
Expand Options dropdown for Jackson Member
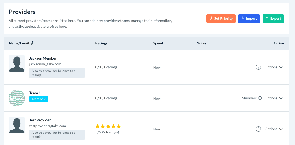[274, 67]
